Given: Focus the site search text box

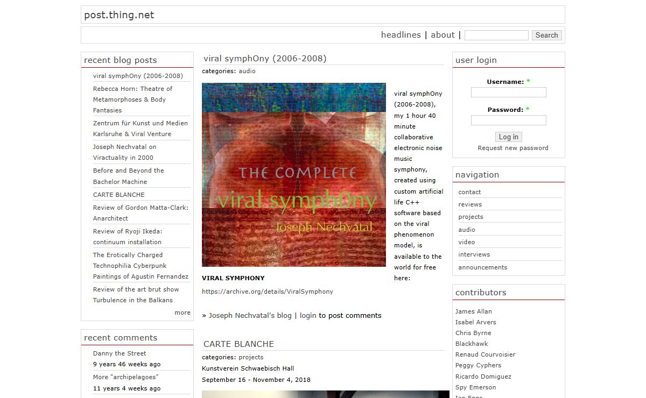Looking at the screenshot, I should point(496,35).
